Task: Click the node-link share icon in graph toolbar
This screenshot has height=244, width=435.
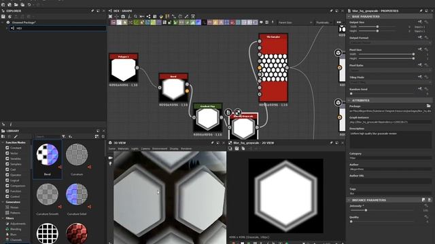Action: [148, 16]
